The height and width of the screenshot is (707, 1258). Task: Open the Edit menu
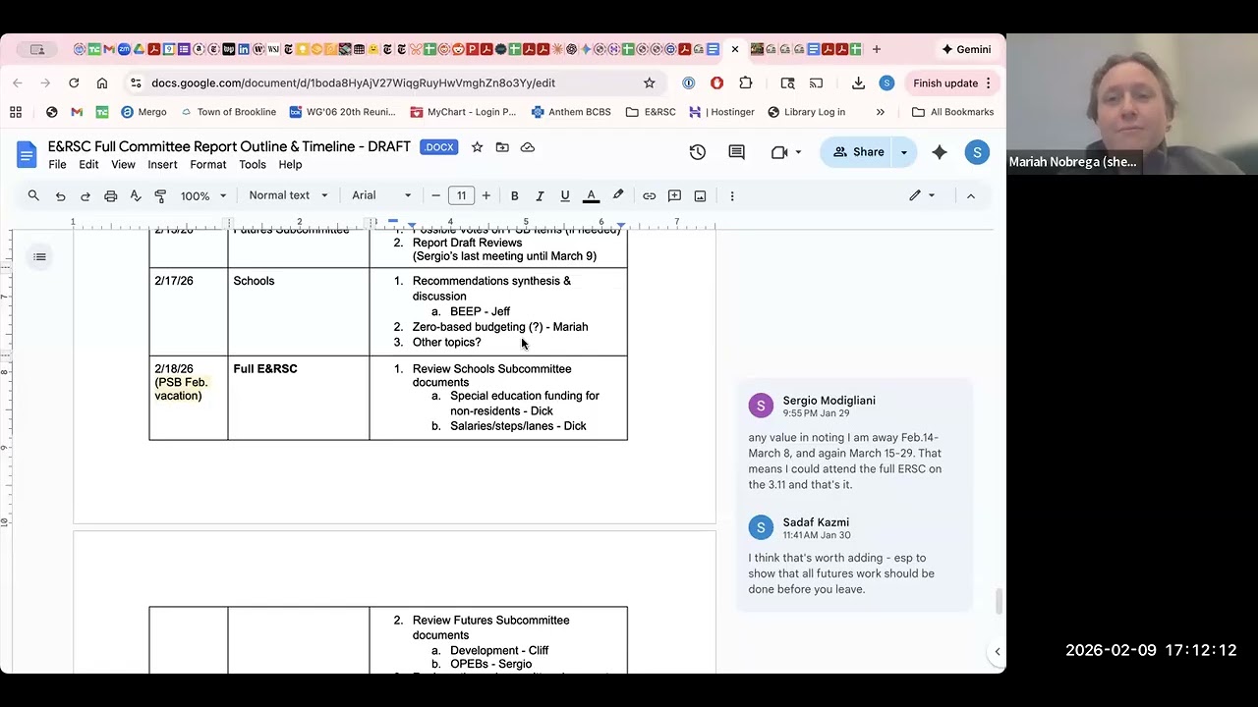[x=88, y=165]
